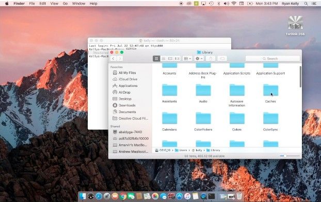The image size is (321, 202).
Task: Click the Address Book Plug-Ins label
Action: (x=203, y=75)
